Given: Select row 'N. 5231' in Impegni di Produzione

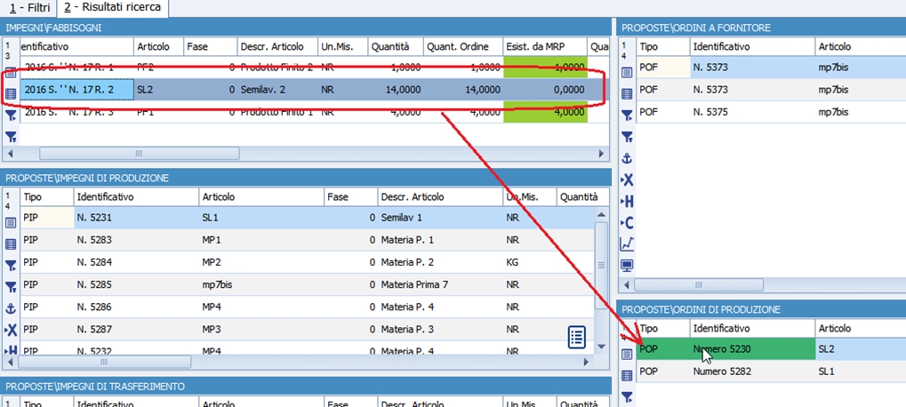Looking at the screenshot, I should pyautogui.click(x=308, y=219).
